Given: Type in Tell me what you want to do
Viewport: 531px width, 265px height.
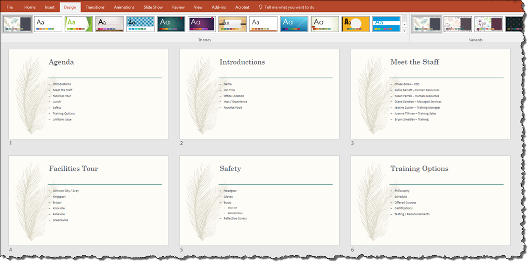Looking at the screenshot, I should coord(289,7).
